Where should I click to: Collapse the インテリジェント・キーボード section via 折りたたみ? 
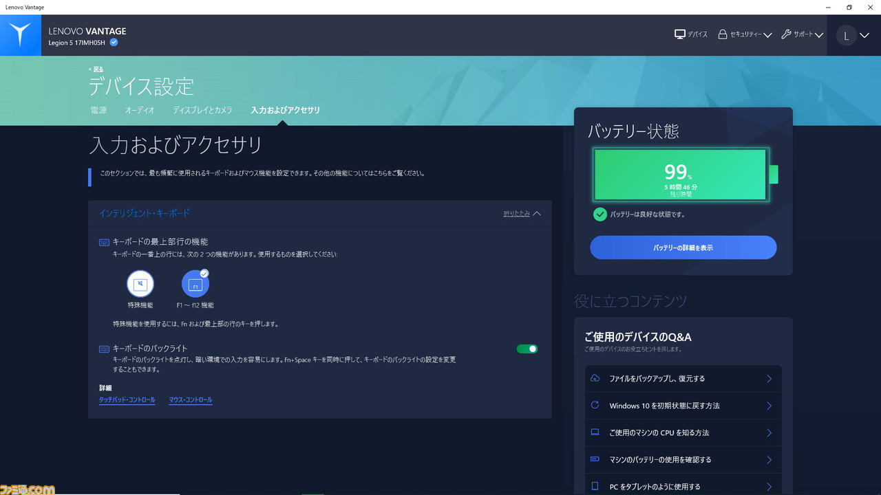pyautogui.click(x=522, y=214)
